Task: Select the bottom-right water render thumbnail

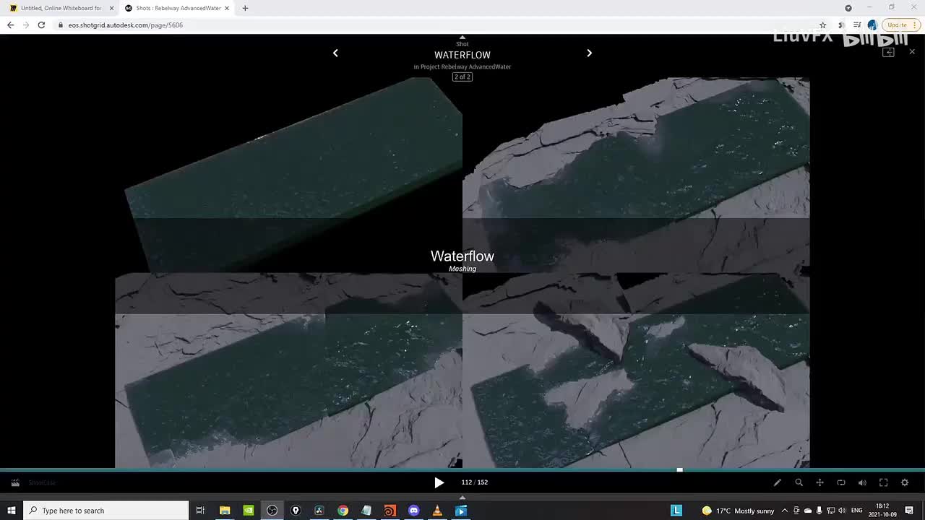Action: (x=636, y=370)
